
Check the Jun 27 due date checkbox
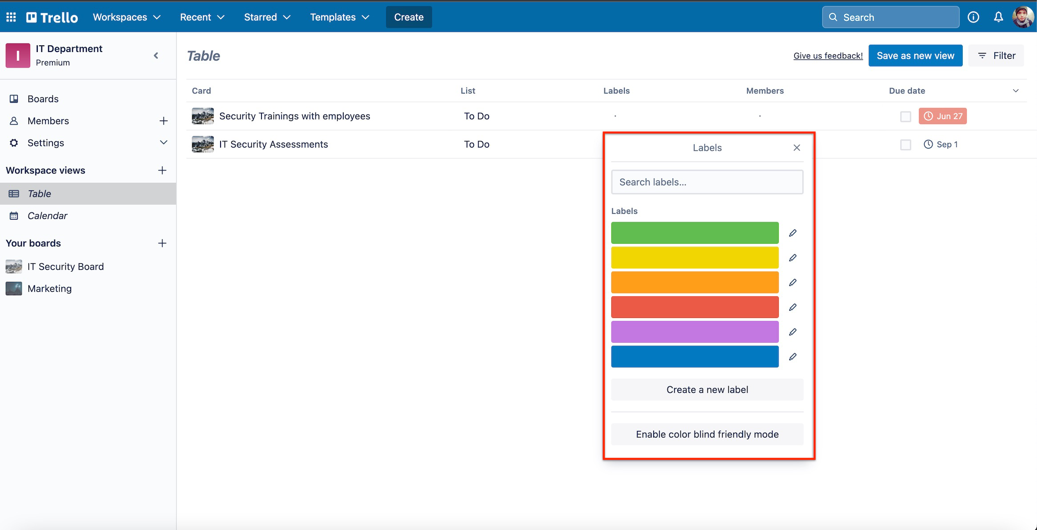tap(905, 116)
